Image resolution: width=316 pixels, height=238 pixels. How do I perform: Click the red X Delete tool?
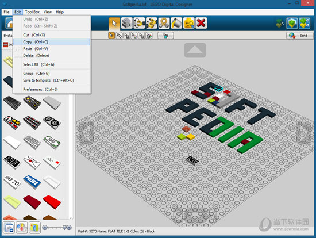point(201,24)
